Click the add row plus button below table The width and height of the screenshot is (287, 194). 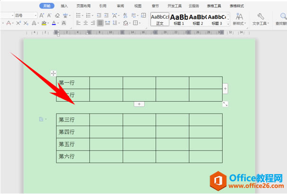coord(139,104)
